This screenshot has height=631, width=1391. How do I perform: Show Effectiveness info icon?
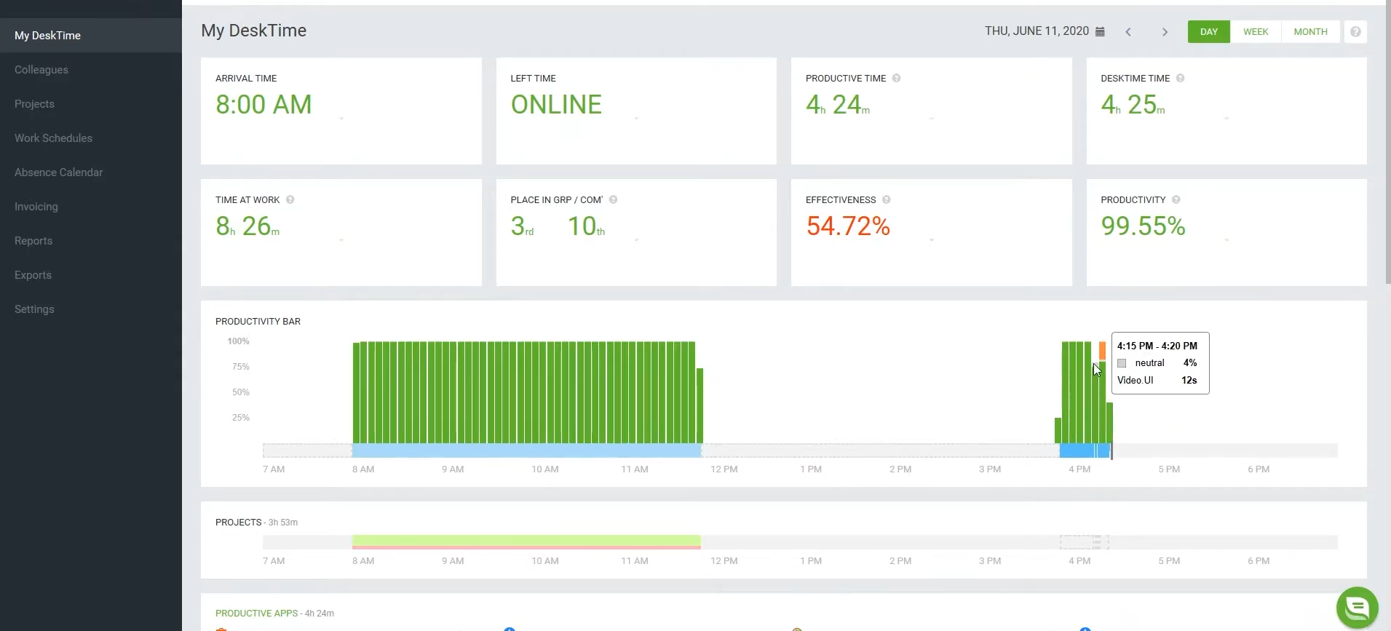pos(886,199)
